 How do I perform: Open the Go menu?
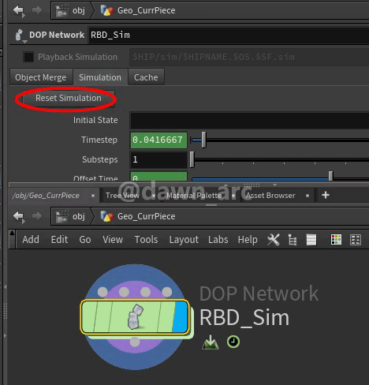[85, 240]
